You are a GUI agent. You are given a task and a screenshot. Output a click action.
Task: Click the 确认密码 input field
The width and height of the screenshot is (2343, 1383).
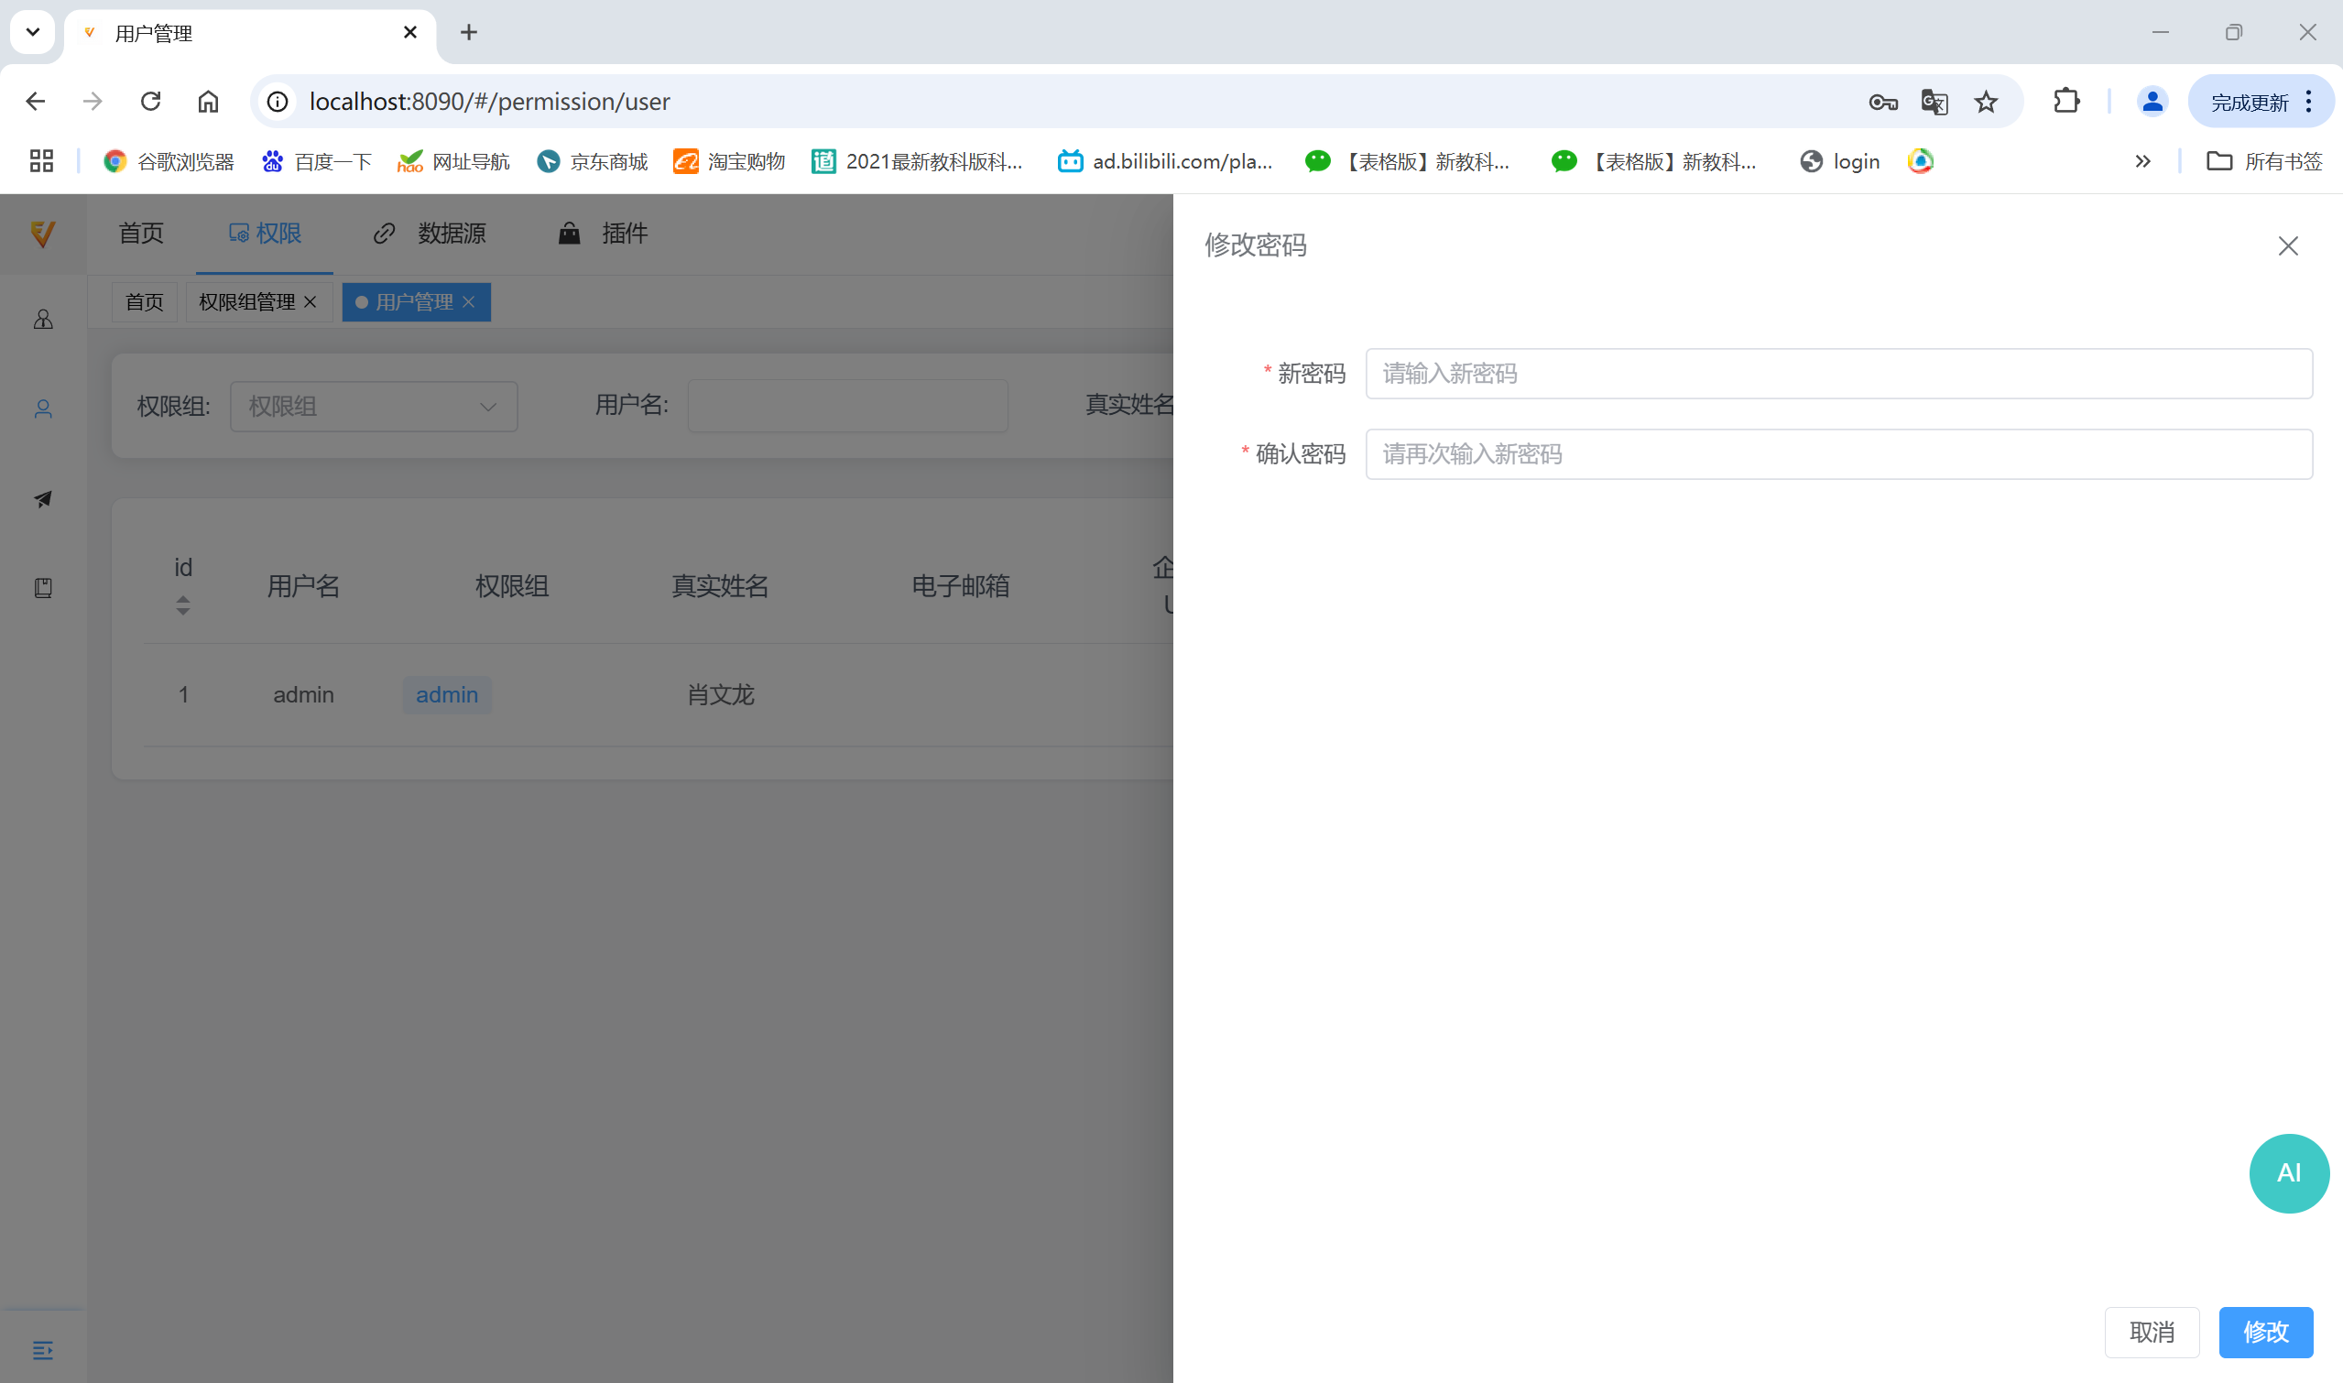pyautogui.click(x=1838, y=454)
